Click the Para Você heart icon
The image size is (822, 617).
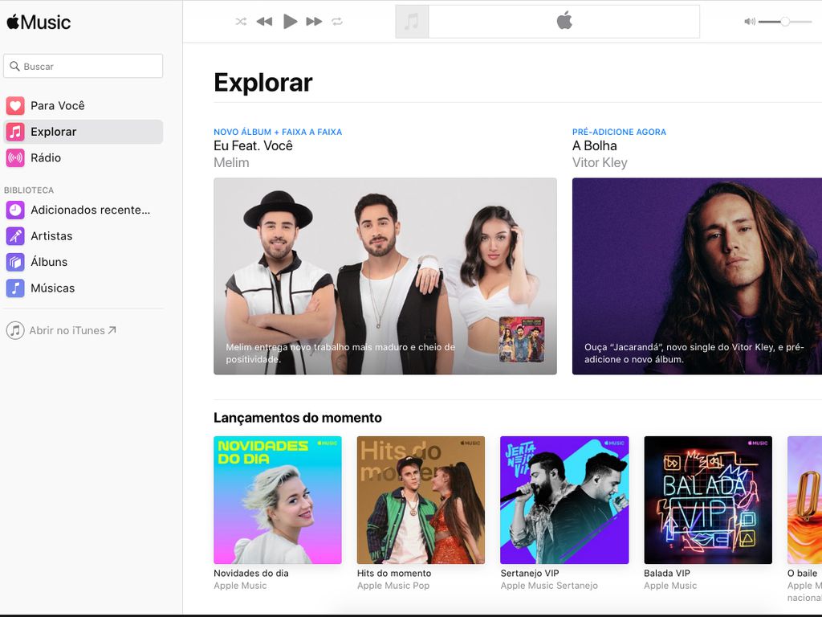(15, 105)
